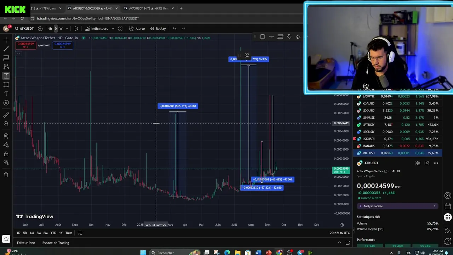Select the MDTUSD watchlist row

click(397, 153)
